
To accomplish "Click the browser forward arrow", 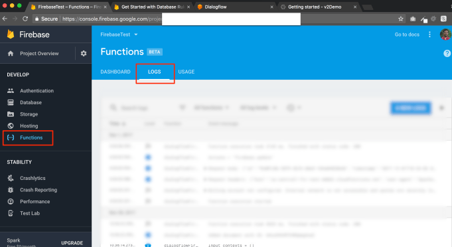I will [15, 19].
